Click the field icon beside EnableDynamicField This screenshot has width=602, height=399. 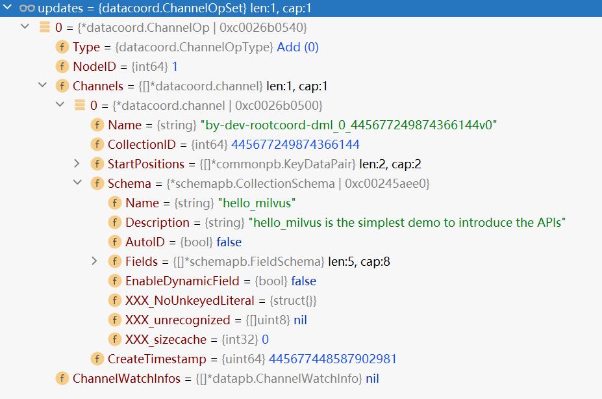pos(115,281)
